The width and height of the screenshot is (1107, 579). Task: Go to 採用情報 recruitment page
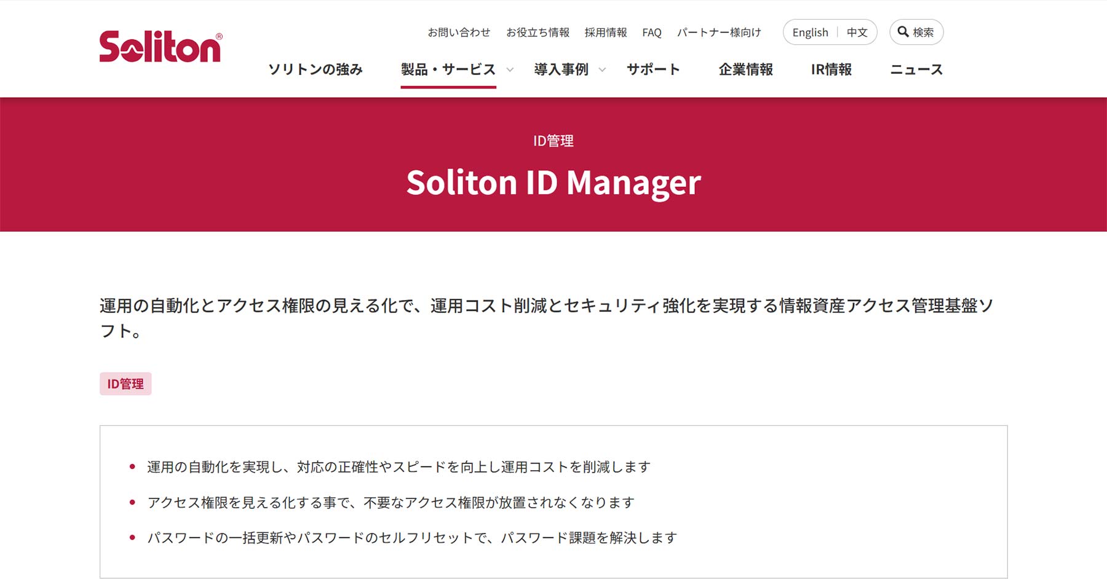pos(606,33)
